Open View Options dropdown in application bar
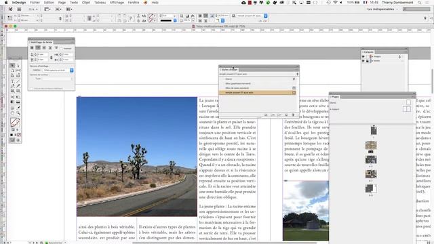The height and width of the screenshot is (244, 434). [x=47, y=9]
